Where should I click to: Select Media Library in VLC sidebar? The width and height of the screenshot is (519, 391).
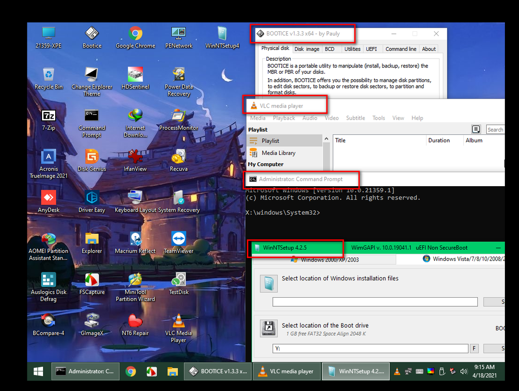pos(284,153)
